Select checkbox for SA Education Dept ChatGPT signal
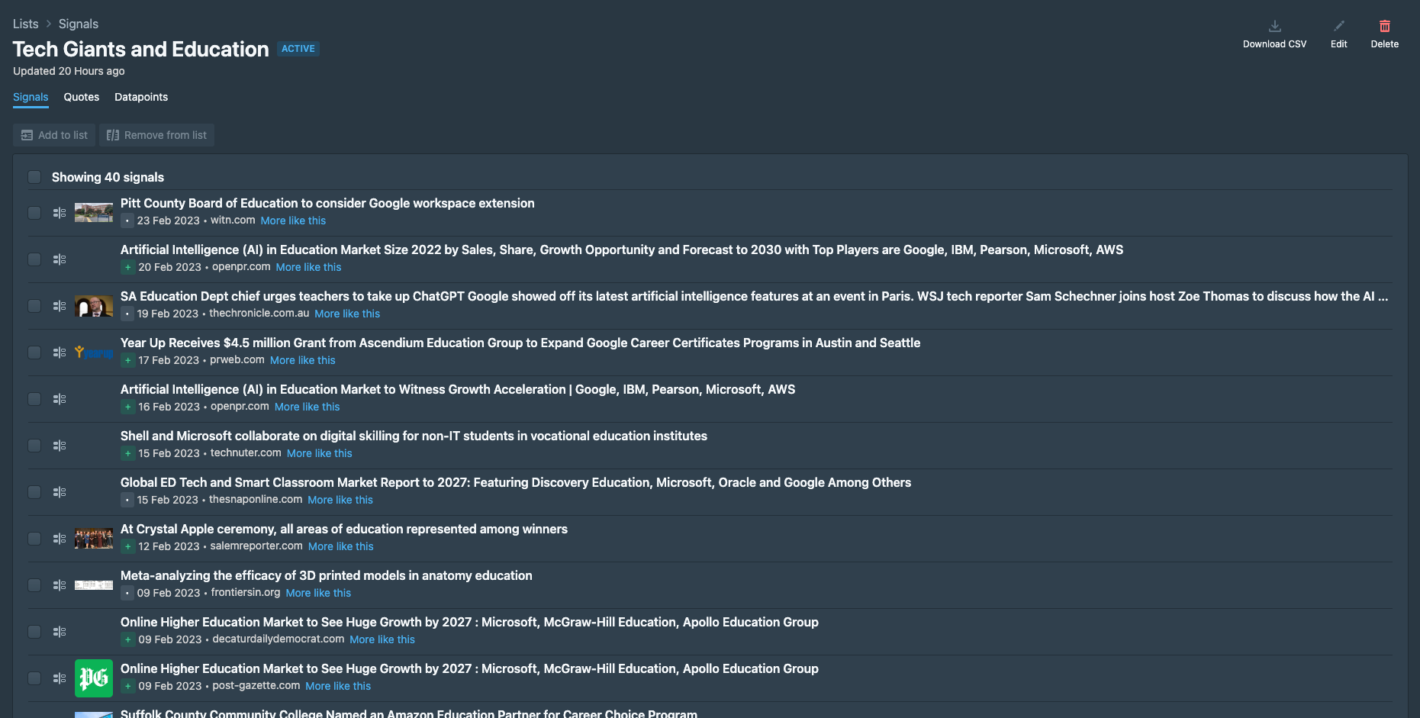This screenshot has width=1420, height=718. [34, 306]
